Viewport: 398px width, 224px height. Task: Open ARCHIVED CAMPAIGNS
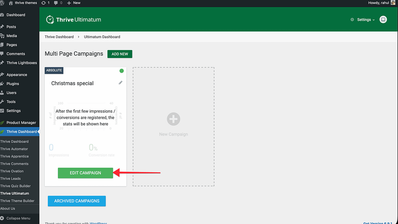[77, 201]
